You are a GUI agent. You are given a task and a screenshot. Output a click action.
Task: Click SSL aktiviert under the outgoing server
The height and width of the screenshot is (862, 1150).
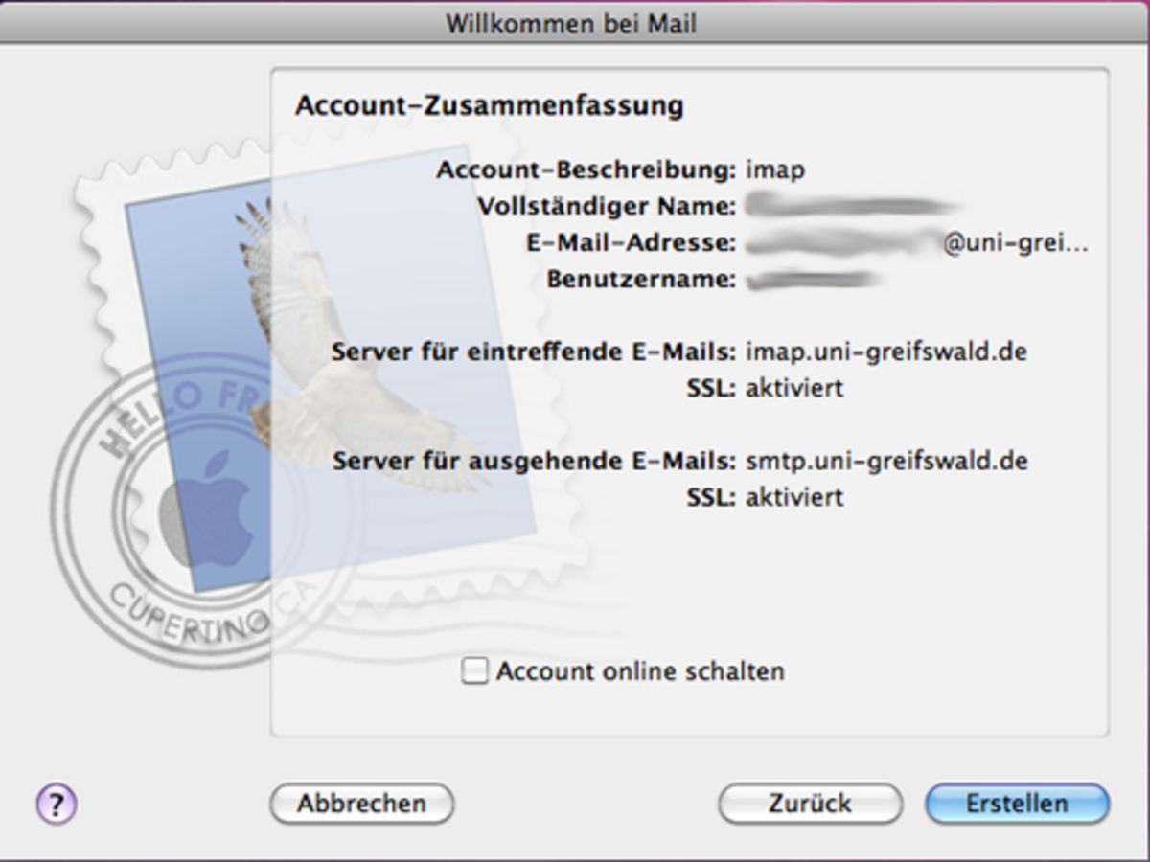(x=794, y=497)
